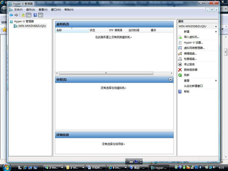Viewport: 228px width, 171px height.
Task: Click the Bluetooth tray icon
Action: (x=200, y=167)
